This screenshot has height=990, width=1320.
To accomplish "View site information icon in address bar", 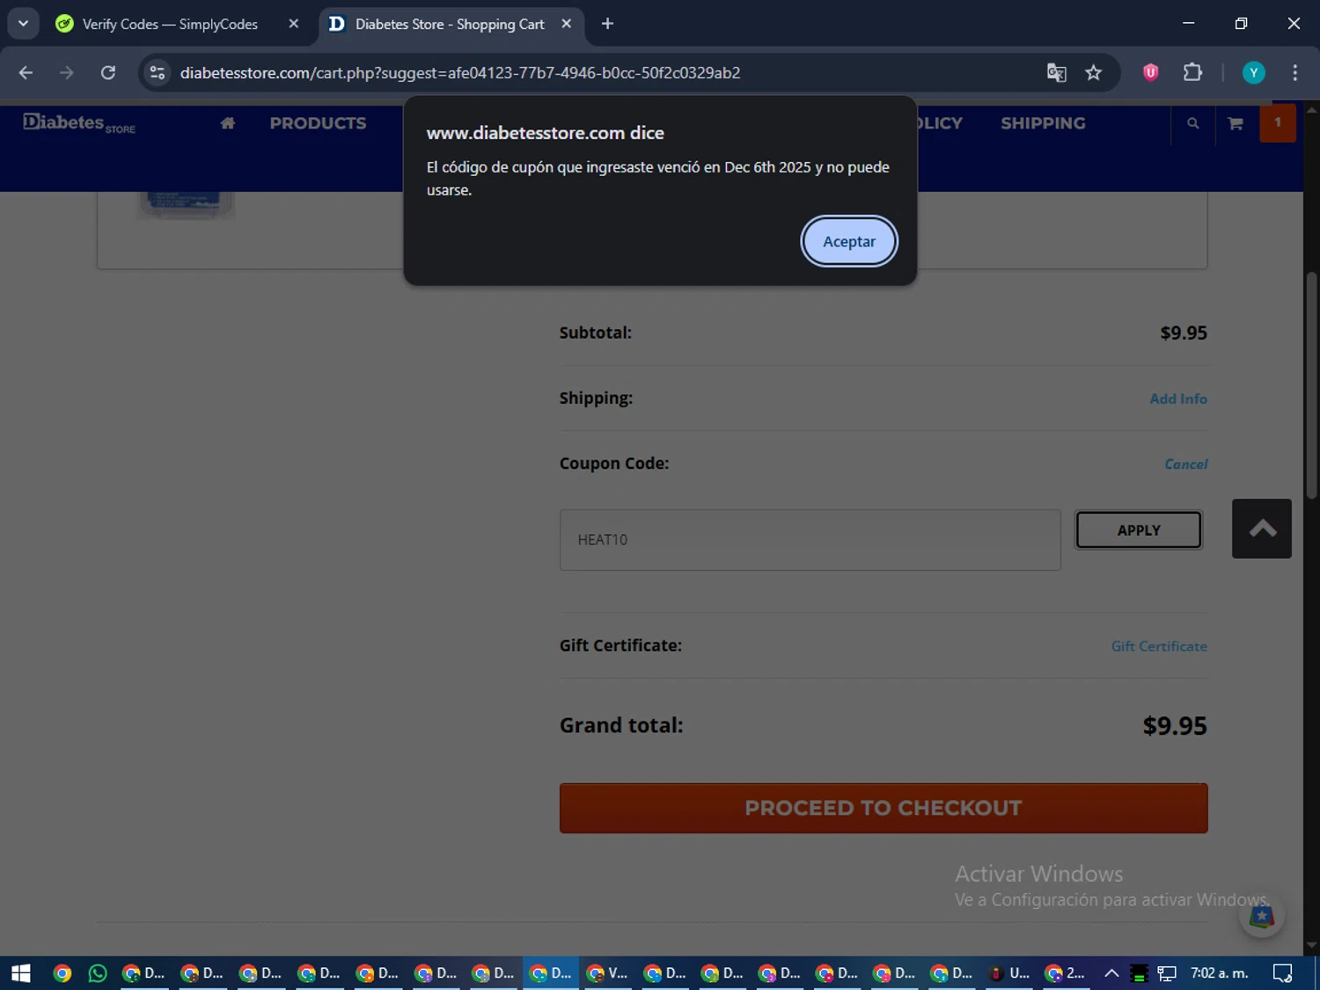I will click(x=158, y=72).
